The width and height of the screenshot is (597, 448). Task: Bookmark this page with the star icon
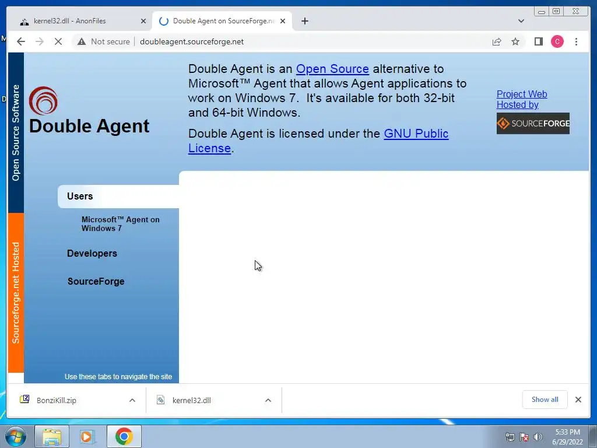pyautogui.click(x=515, y=41)
